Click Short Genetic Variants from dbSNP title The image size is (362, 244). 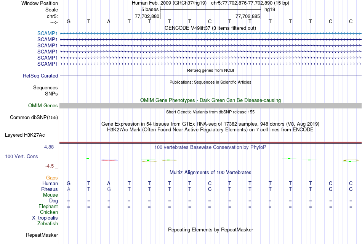click(x=210, y=112)
